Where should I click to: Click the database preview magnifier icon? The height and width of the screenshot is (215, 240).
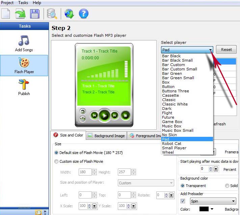(52, 14)
